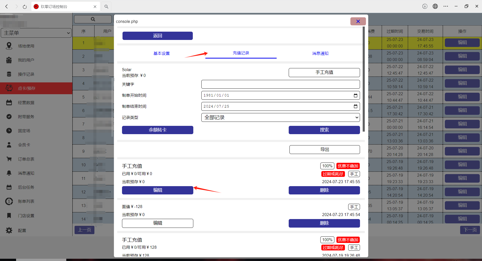Click the browser search magnifier icon
The image size is (482, 261).
[x=106, y=7]
